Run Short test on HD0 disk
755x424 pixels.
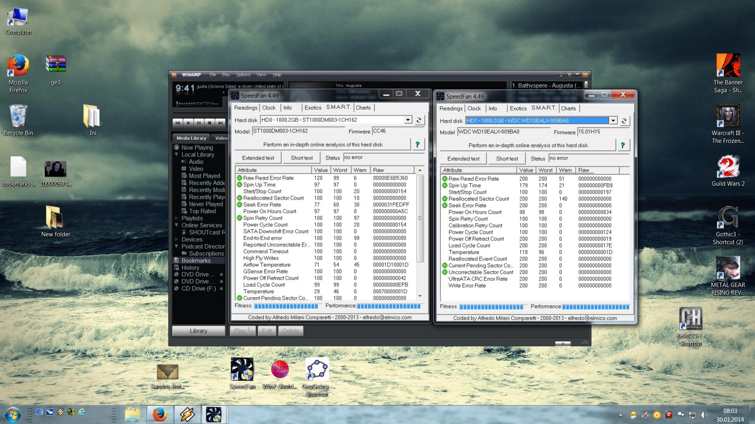pyautogui.click(x=302, y=158)
